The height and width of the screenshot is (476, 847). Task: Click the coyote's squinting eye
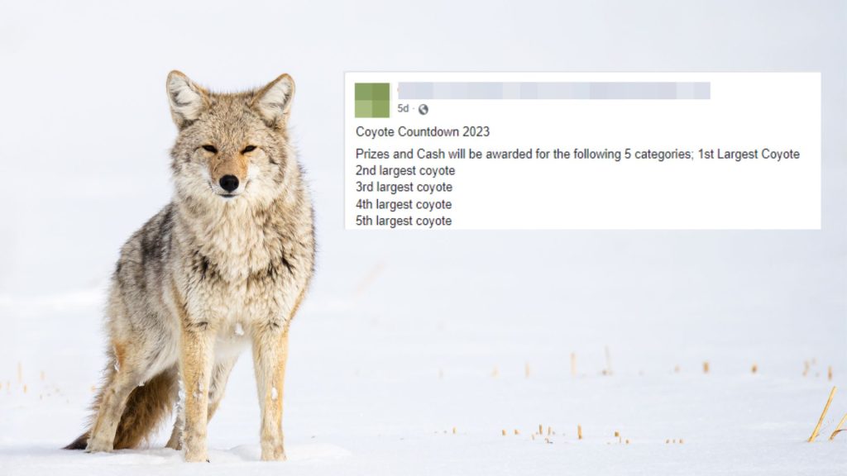209,149
